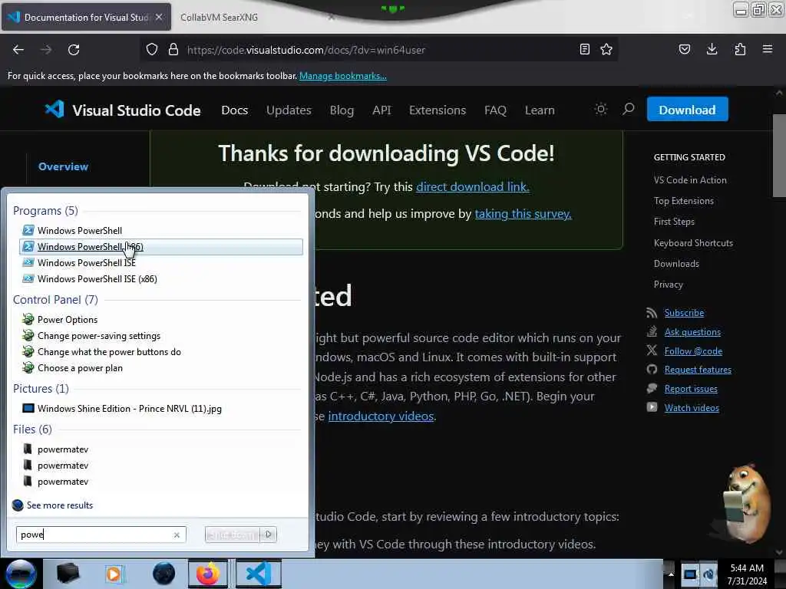
Task: Open the FAQ navigation item
Action: pyautogui.click(x=495, y=110)
